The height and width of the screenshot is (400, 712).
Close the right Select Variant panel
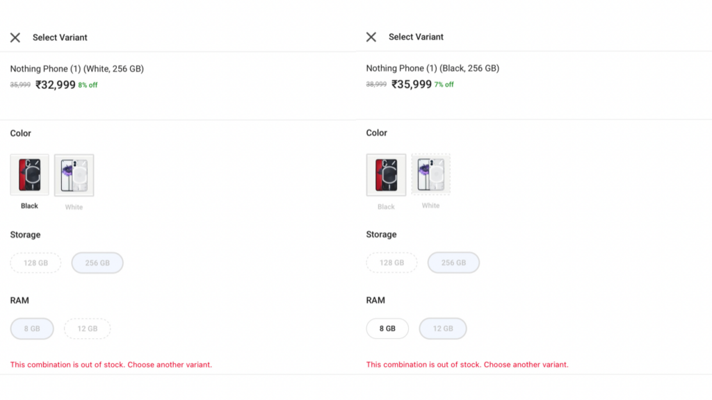371,37
